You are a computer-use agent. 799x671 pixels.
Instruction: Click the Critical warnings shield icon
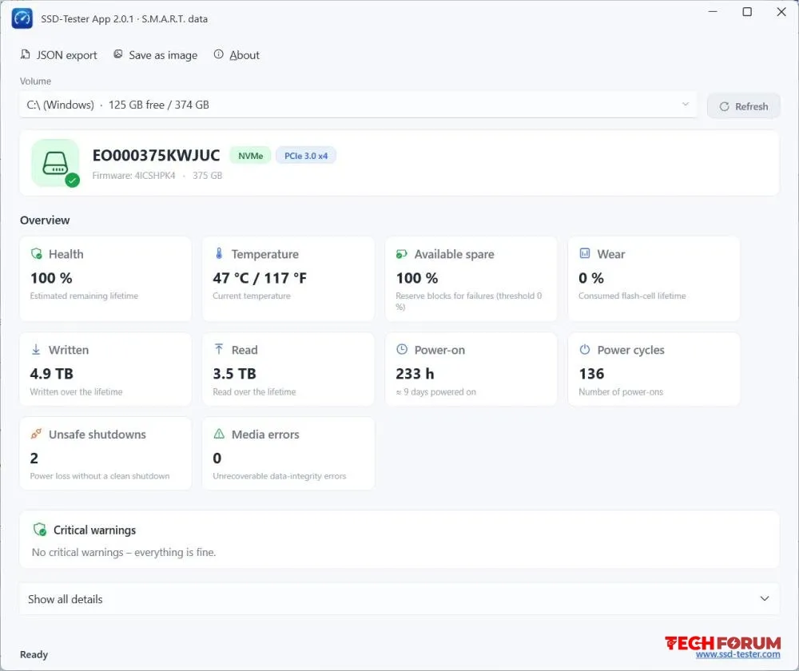[x=40, y=530]
